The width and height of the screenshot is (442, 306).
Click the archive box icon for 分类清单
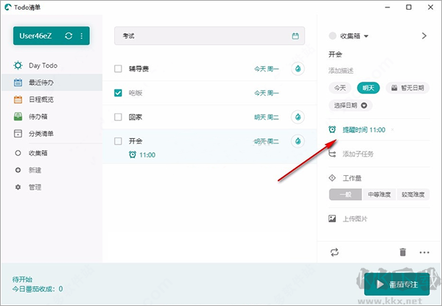18,133
